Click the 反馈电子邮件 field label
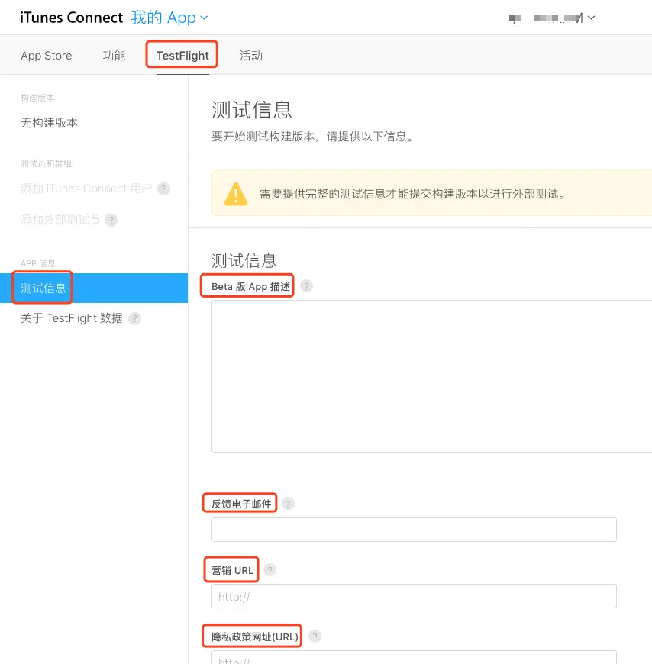Viewport: 652px width, 664px height. coord(241,504)
